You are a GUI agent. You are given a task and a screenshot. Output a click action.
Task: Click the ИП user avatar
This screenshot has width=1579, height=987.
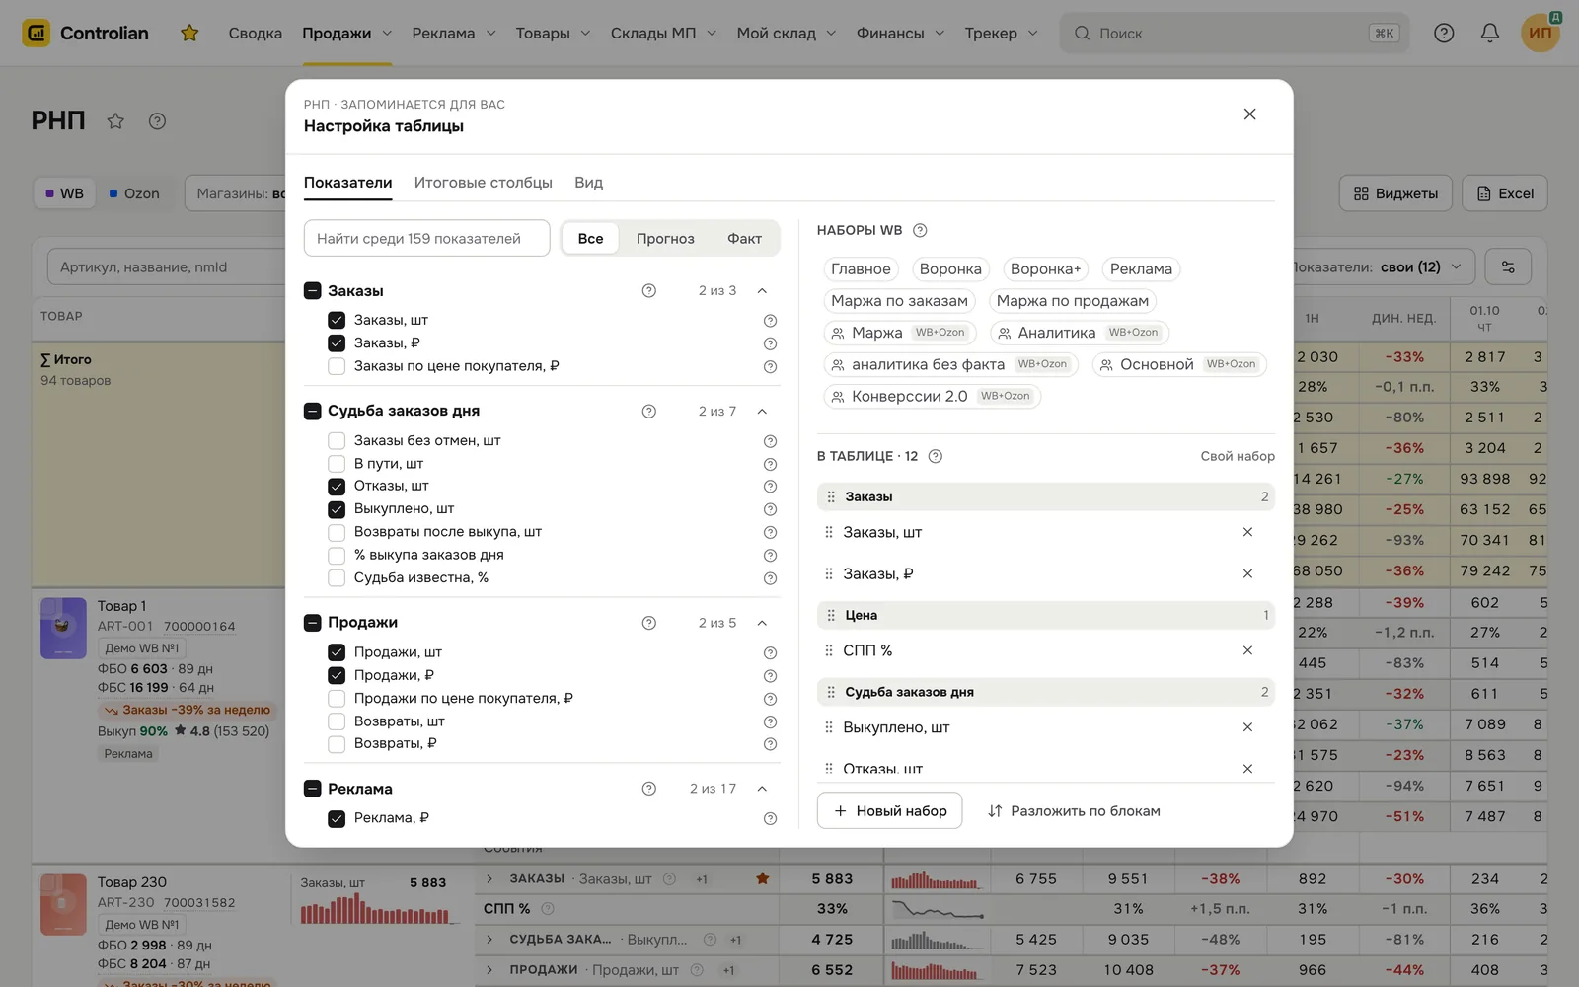pyautogui.click(x=1541, y=33)
